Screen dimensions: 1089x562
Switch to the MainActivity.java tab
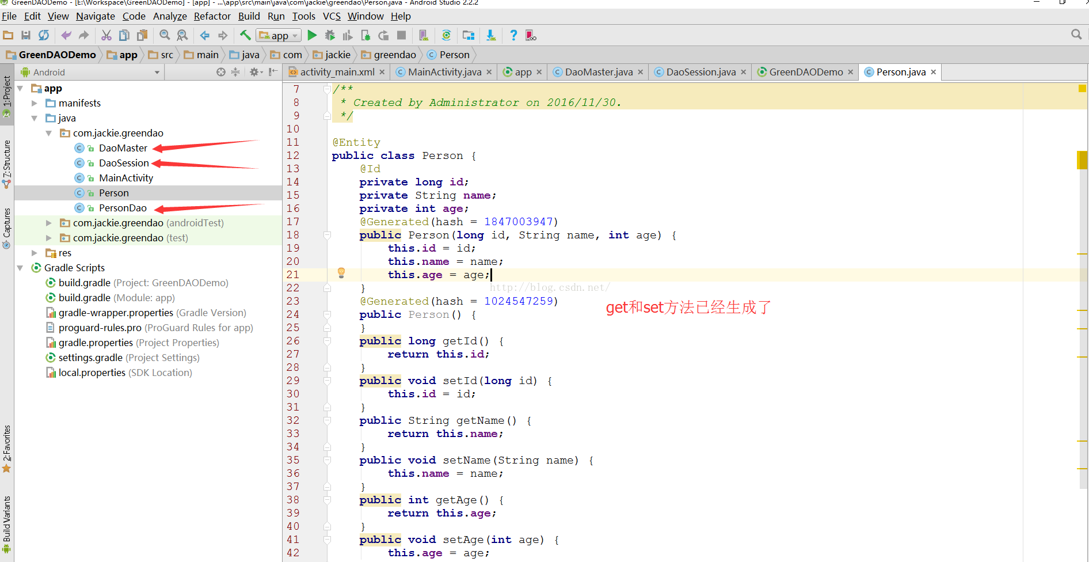[x=444, y=72]
